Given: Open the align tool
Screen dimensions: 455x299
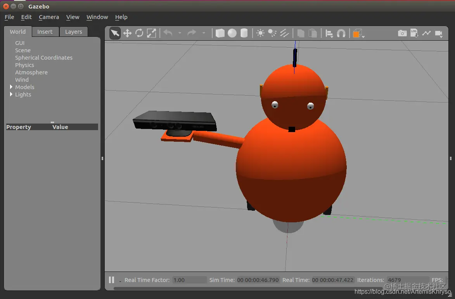Looking at the screenshot, I should click(x=329, y=34).
